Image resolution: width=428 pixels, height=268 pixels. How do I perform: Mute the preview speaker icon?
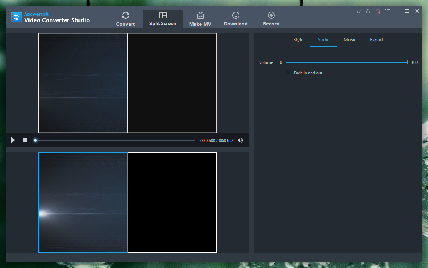(x=240, y=140)
